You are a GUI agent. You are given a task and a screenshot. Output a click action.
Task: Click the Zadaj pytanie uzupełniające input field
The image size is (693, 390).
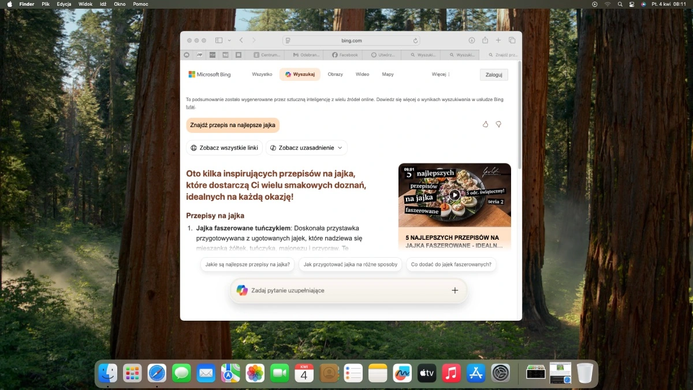click(x=346, y=291)
